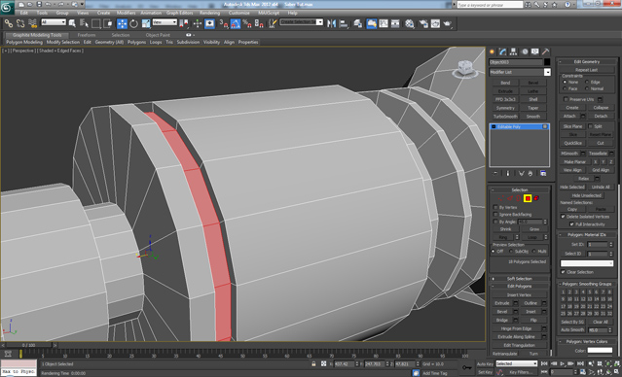This screenshot has height=377, width=622.
Task: Open the Modifiers menu
Action: coord(127,13)
